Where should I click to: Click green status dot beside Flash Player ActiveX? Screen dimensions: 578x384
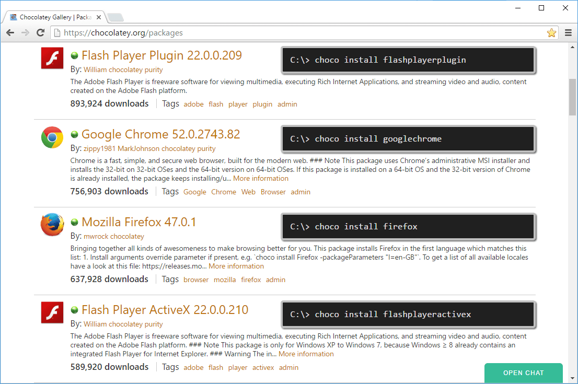pyautogui.click(x=74, y=310)
